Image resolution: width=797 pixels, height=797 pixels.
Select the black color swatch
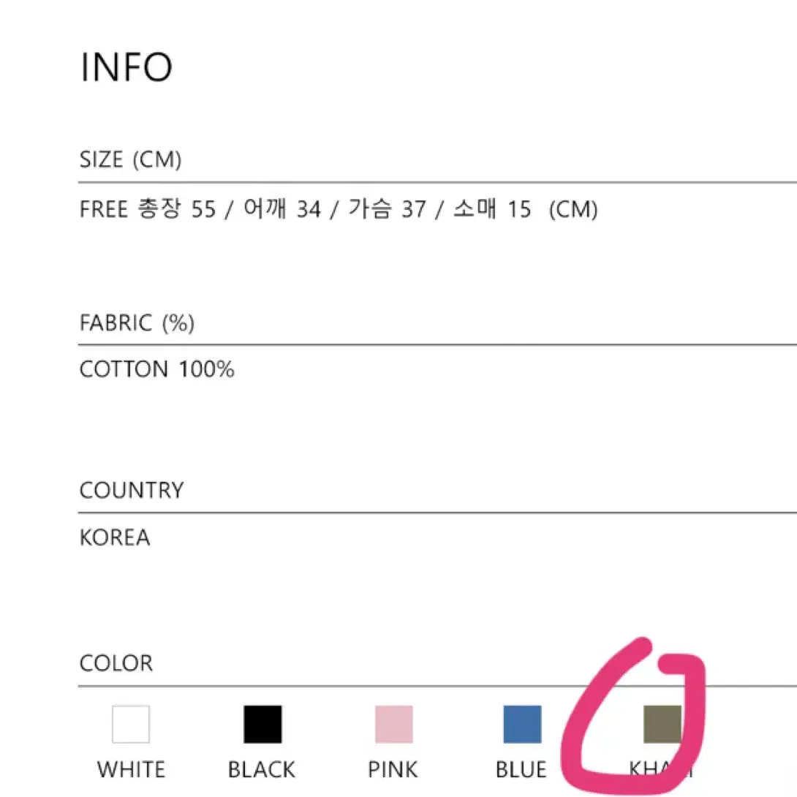tap(262, 724)
